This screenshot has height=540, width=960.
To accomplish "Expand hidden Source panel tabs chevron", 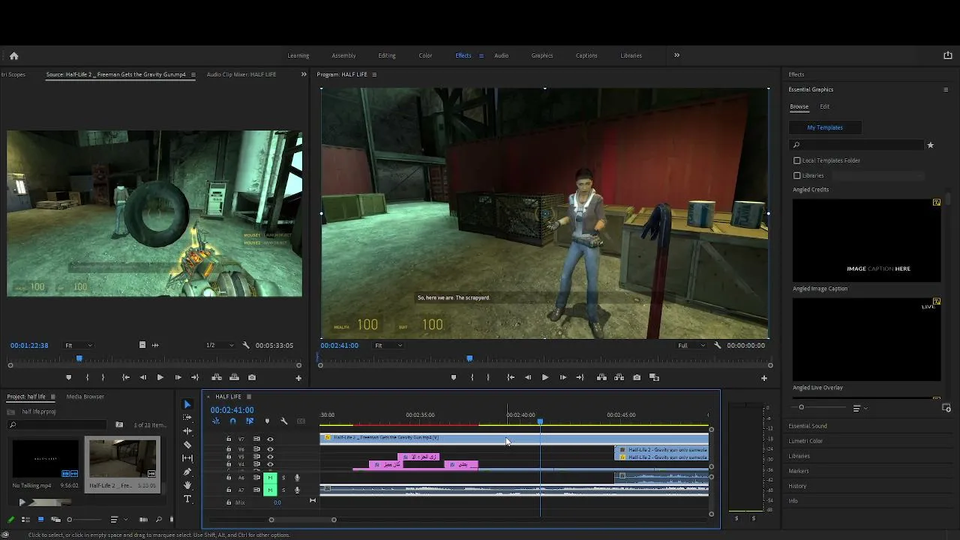I will (304, 74).
